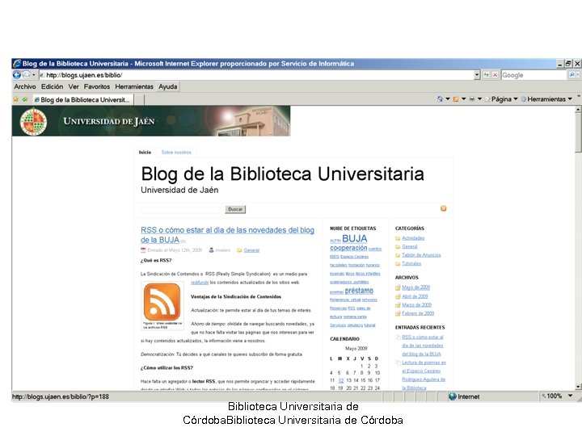Click the archive icon next to Mayo de 2009
This screenshot has height=436, width=582.
398,287
